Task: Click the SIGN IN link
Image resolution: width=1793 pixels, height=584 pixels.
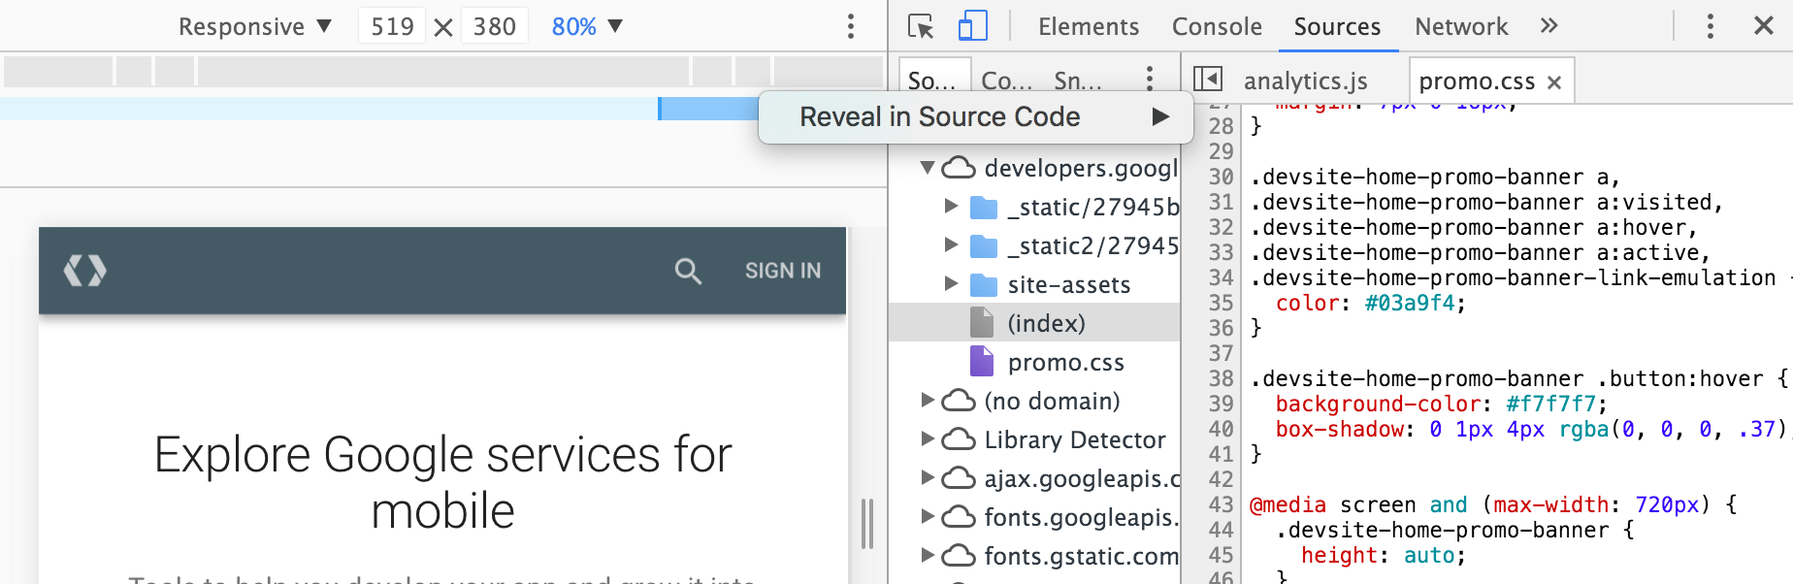Action: [782, 271]
